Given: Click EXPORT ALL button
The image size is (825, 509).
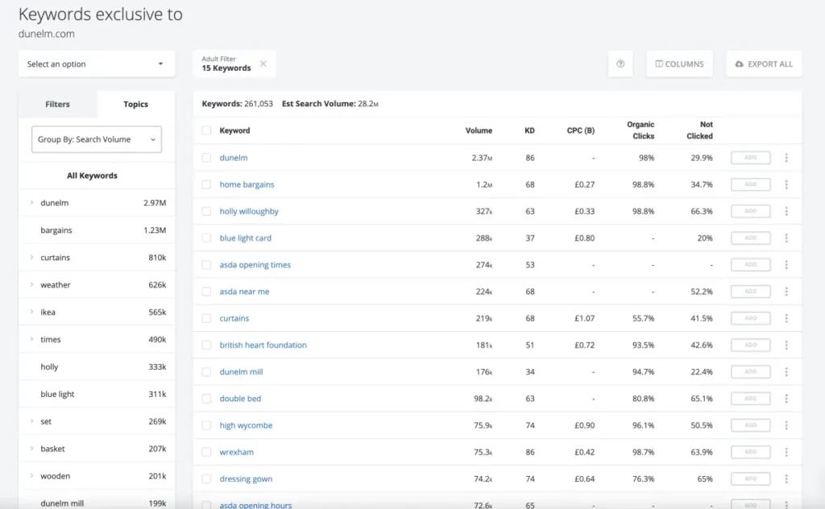Looking at the screenshot, I should pyautogui.click(x=764, y=64).
